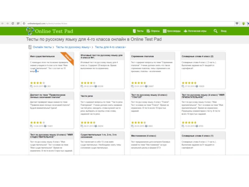Viewport: 249px width, 187px height.
Task: Open the 'Кроссворды' menu item
Action: 171,31
